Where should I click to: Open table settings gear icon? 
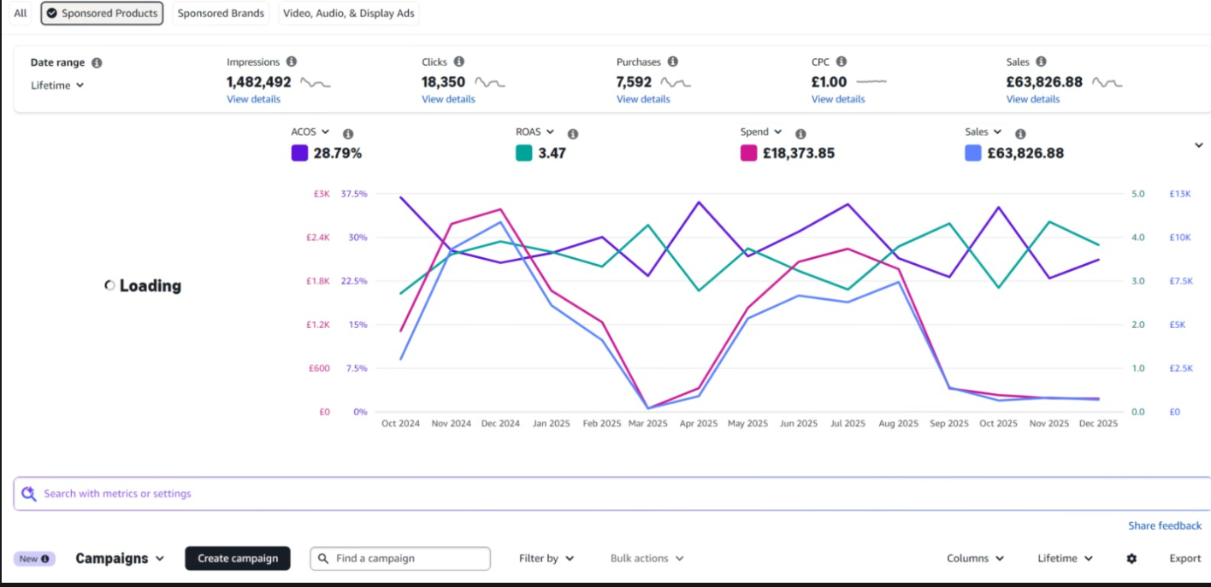point(1131,558)
